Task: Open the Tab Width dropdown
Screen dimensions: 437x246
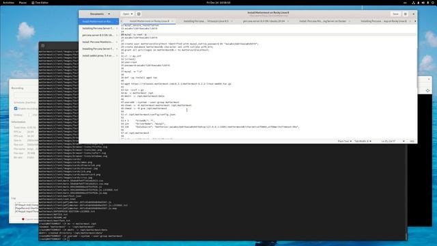Action: [363, 141]
